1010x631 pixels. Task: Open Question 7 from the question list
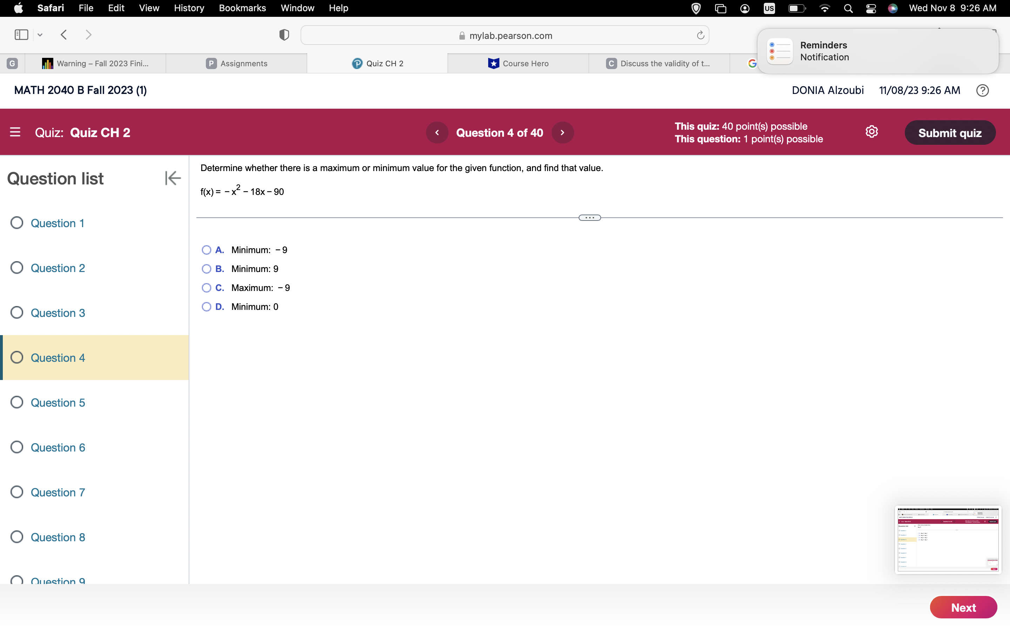coord(58,492)
